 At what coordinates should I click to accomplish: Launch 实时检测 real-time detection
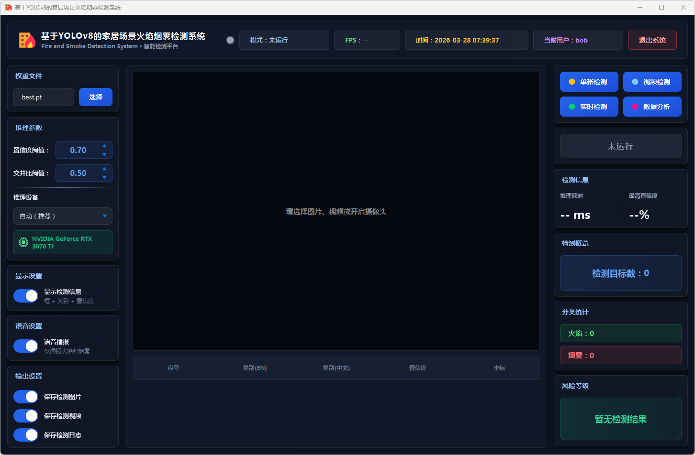[589, 107]
